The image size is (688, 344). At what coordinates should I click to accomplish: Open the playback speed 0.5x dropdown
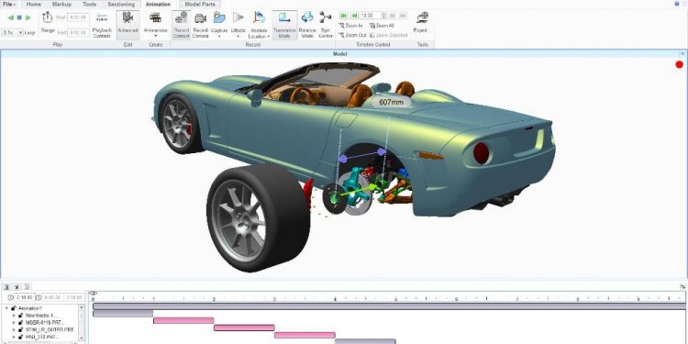(12, 32)
